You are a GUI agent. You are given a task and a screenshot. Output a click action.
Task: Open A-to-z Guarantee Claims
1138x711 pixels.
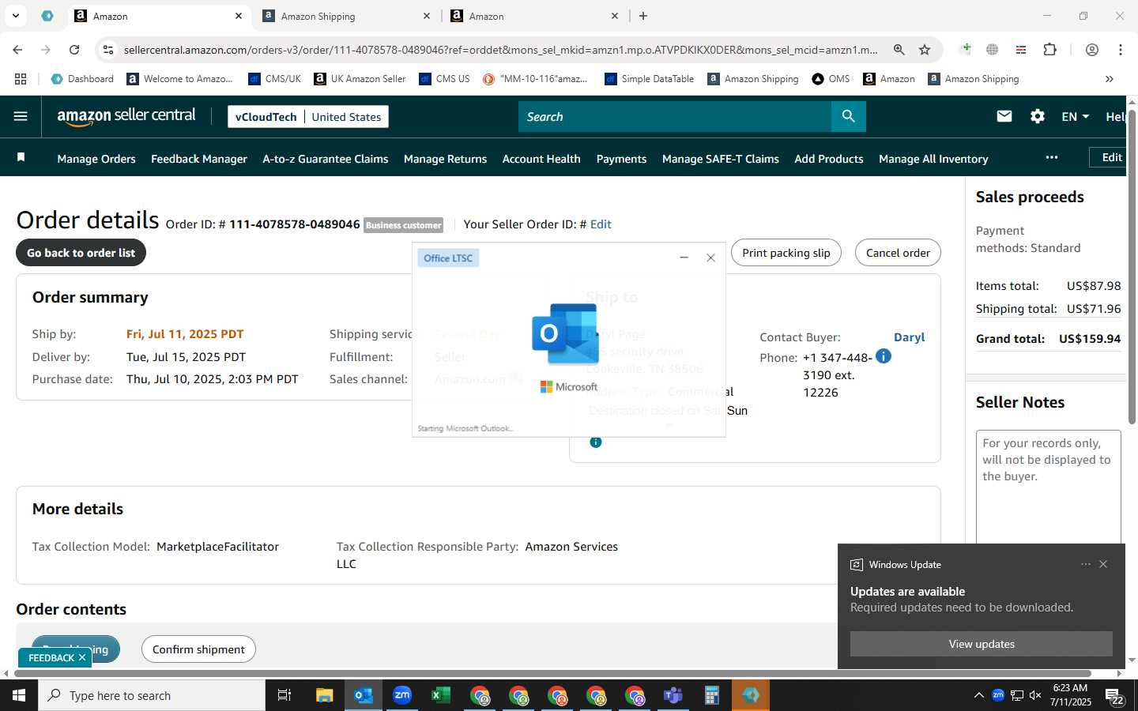click(326, 159)
